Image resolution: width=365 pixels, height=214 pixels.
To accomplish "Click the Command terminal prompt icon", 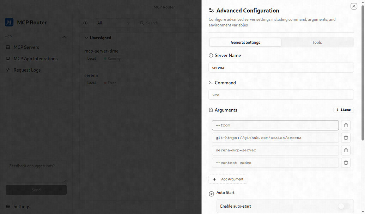I will [211, 83].
